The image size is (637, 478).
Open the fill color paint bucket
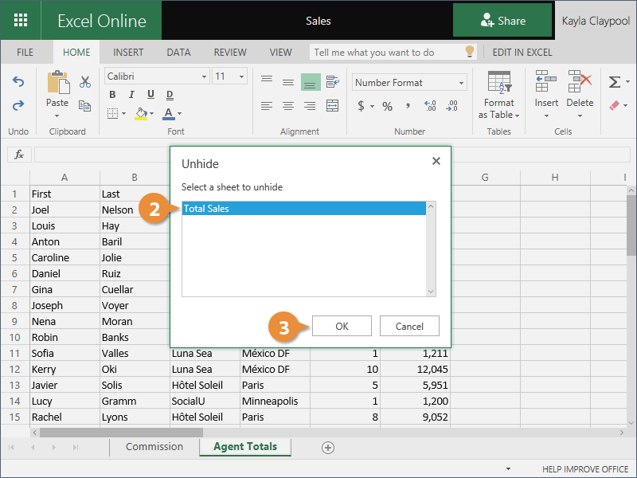click(x=141, y=113)
